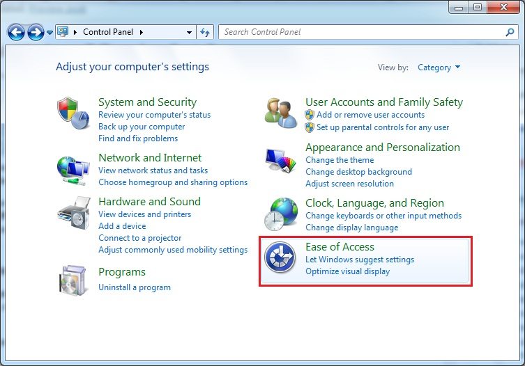
Task: Open the System and Security shield icon
Action: click(x=73, y=113)
